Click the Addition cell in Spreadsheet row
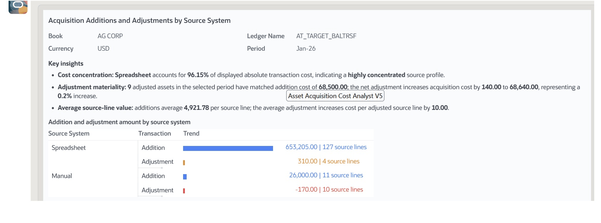601x223 pixels. [x=153, y=148]
